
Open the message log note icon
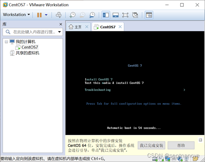tap(195, 159)
